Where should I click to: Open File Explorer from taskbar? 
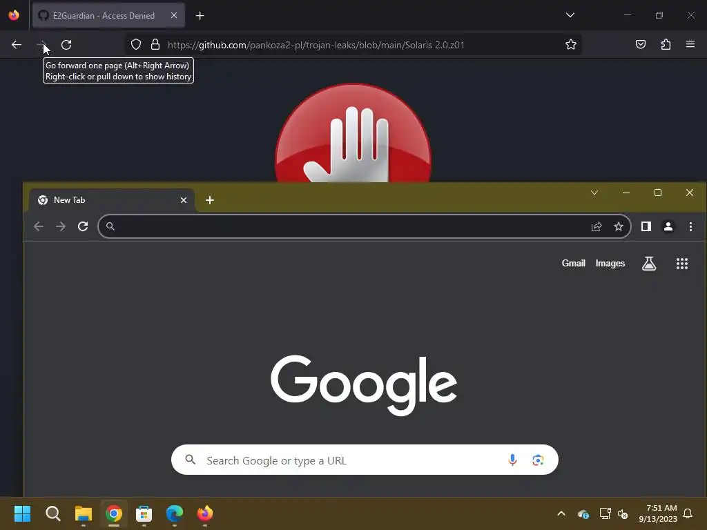click(x=84, y=513)
